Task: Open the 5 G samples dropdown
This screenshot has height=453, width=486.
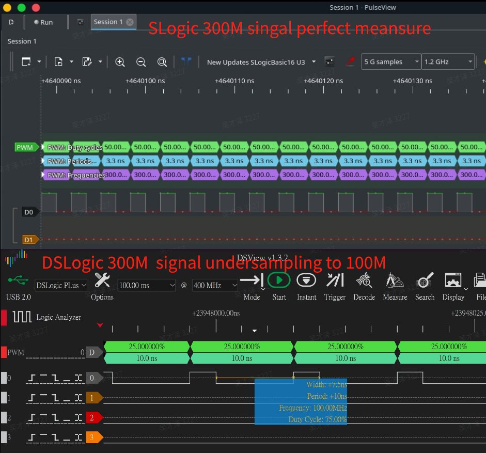Action: [391, 61]
